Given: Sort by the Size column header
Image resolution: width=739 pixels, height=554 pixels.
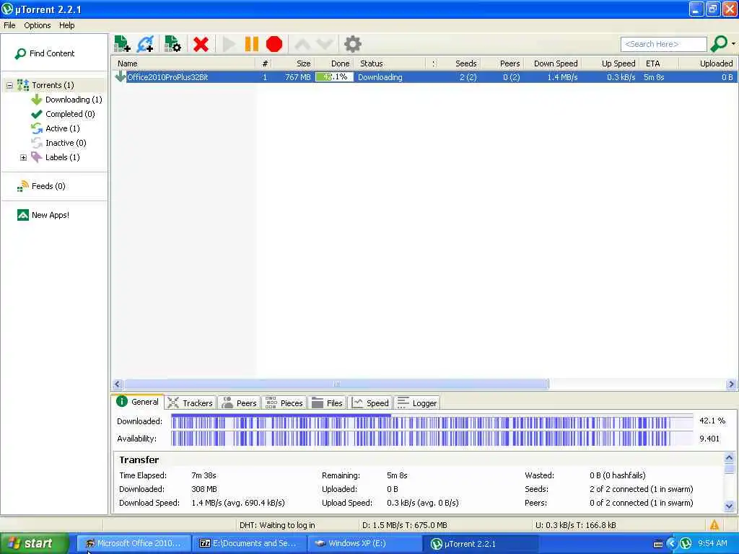Looking at the screenshot, I should 294,63.
